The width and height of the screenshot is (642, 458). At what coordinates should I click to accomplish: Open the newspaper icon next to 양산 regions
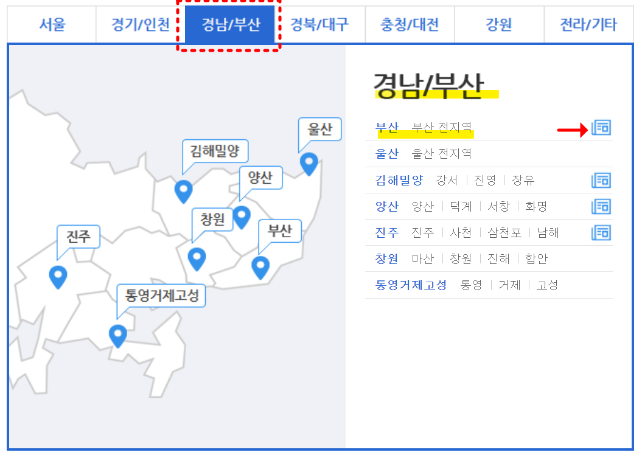point(601,206)
